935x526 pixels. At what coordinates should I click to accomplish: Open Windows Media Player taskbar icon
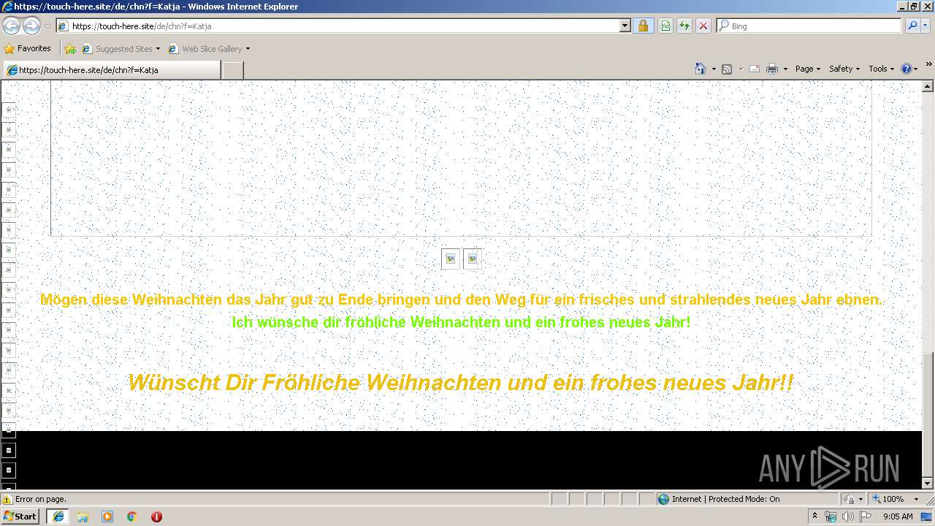(x=107, y=517)
